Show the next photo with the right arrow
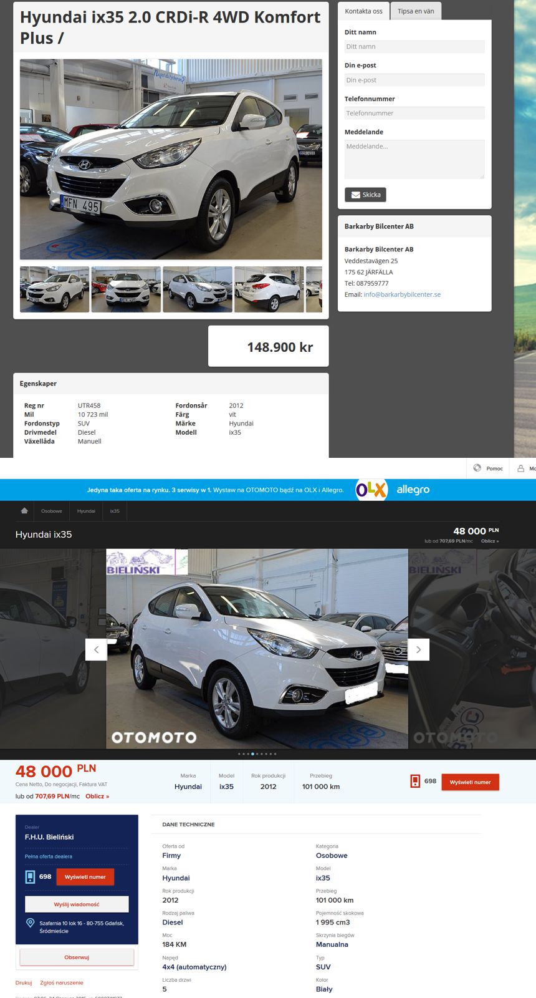The image size is (536, 998). [418, 649]
